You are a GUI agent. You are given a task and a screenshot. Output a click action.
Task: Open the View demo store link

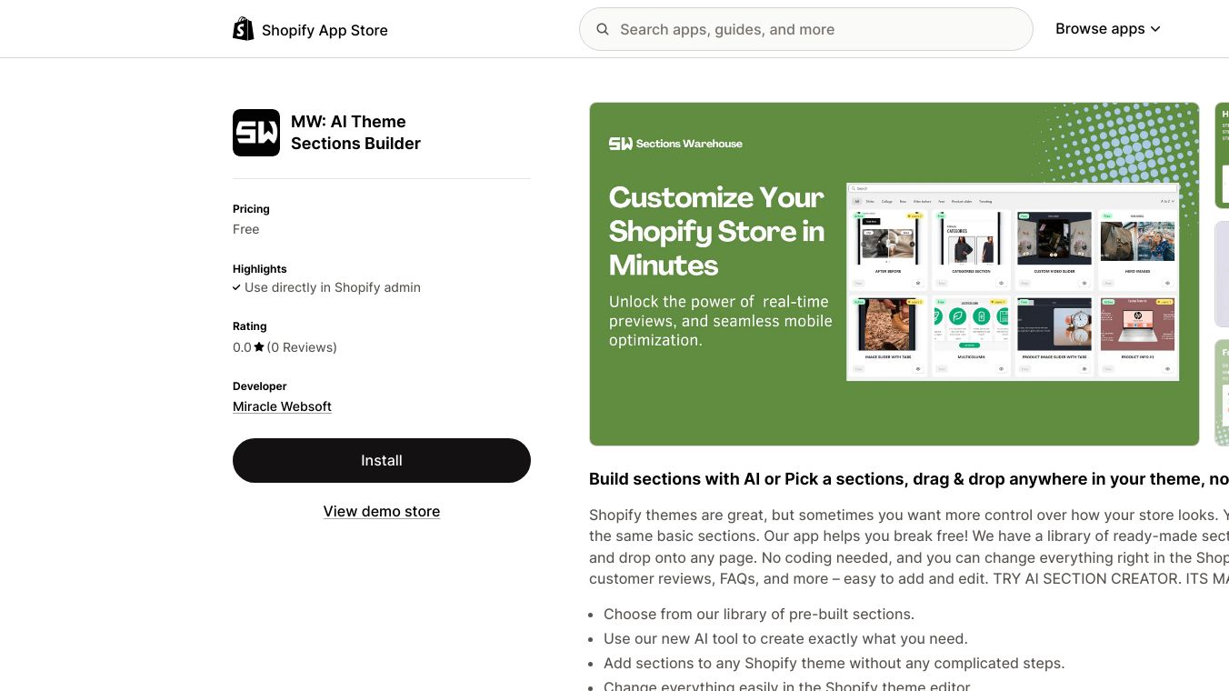click(x=382, y=511)
